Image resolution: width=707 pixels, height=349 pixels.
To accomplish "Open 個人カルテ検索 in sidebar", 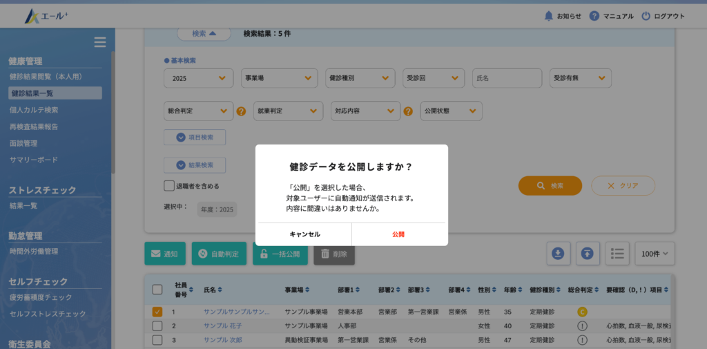I will coord(34,110).
